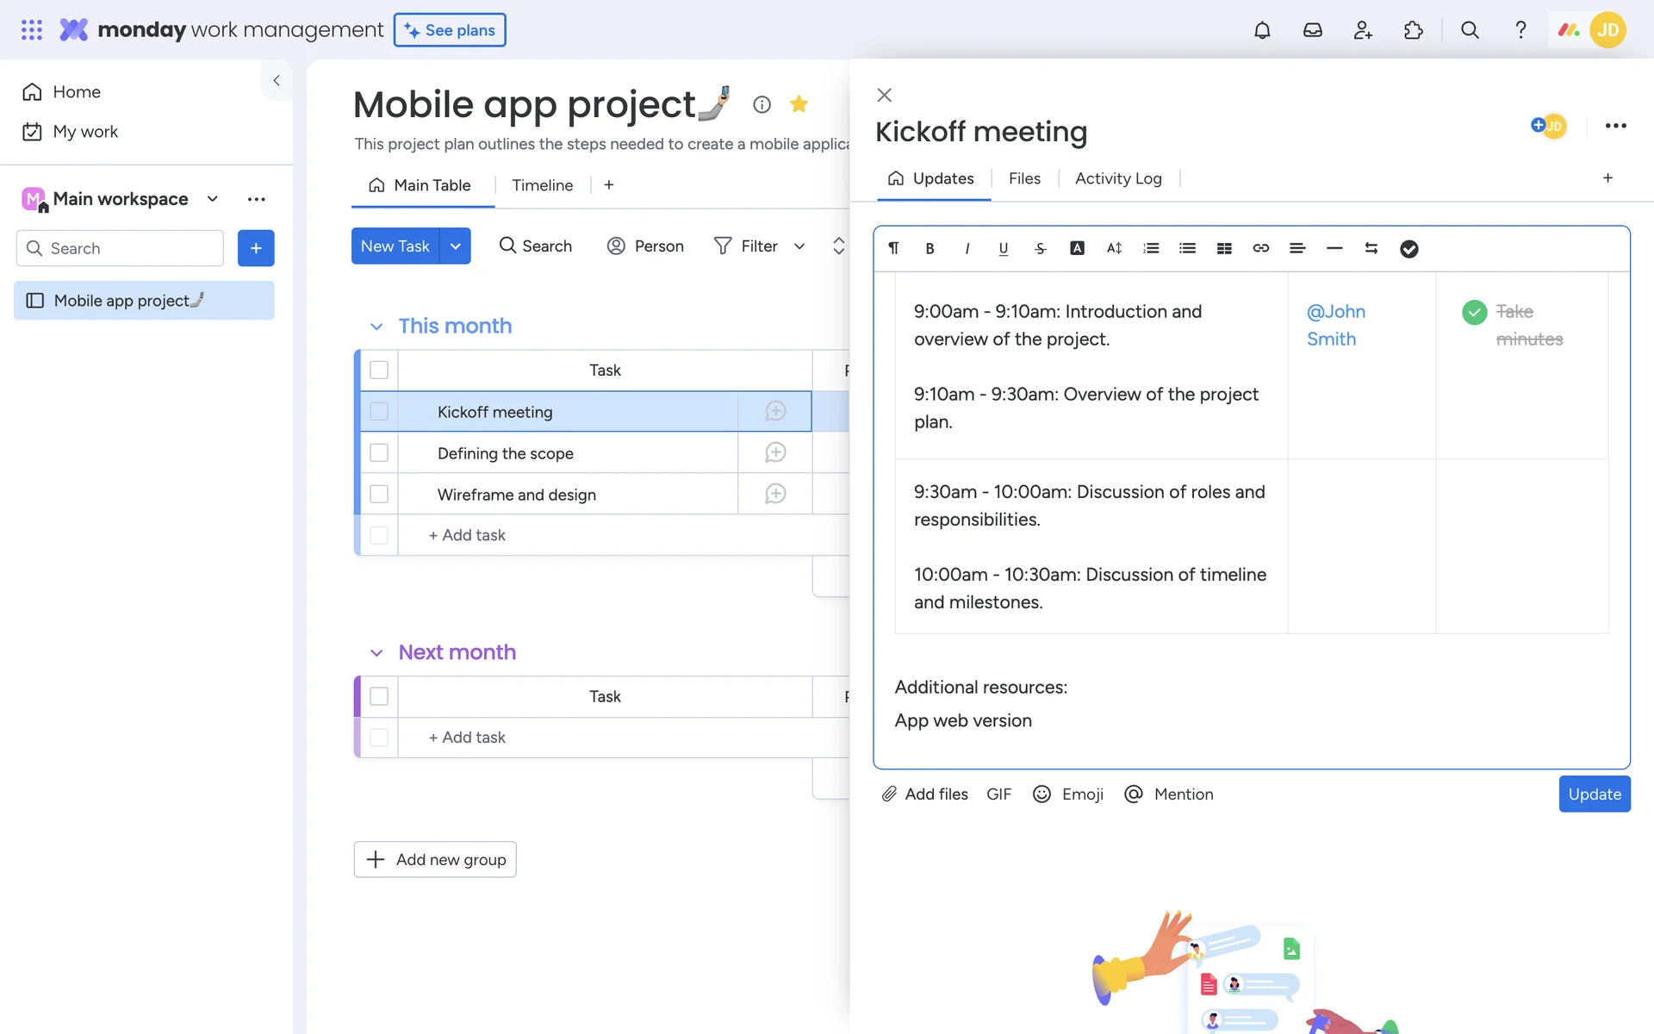Favorite star next to the board title
The width and height of the screenshot is (1654, 1034).
click(799, 104)
